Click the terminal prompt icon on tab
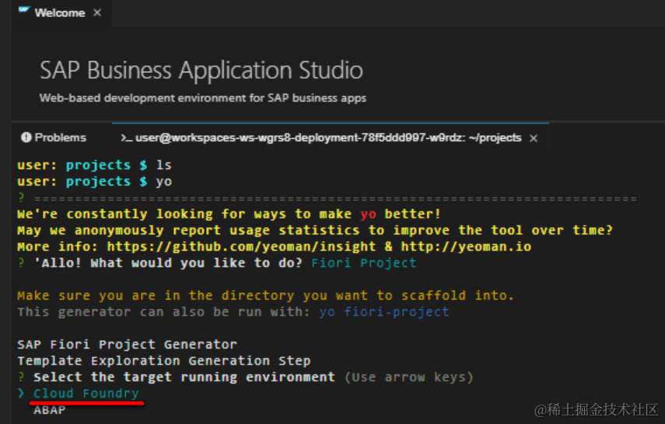The width and height of the screenshot is (665, 424). (x=126, y=137)
